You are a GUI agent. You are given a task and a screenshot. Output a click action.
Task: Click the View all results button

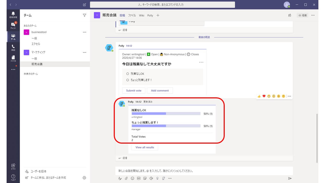(x=145, y=147)
